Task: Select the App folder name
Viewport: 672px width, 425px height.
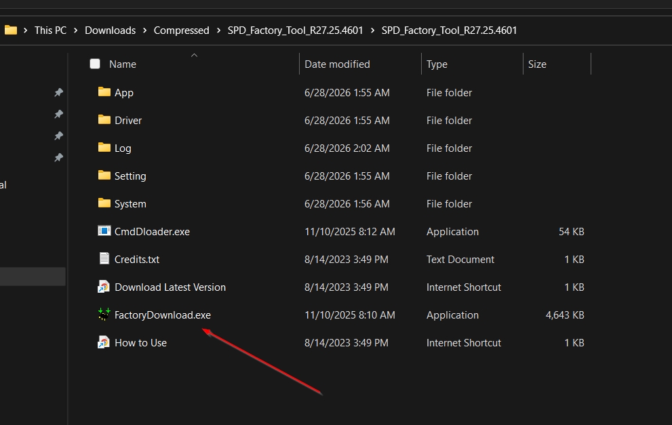Action: pos(124,93)
